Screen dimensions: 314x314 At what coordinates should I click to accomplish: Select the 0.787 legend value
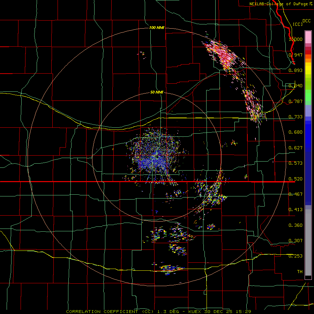[296, 101]
